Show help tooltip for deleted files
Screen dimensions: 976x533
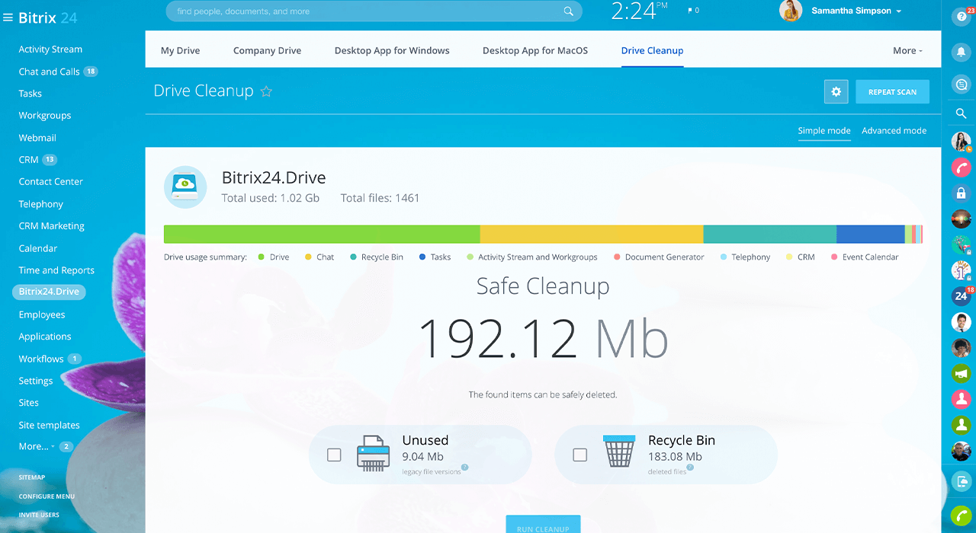(690, 468)
